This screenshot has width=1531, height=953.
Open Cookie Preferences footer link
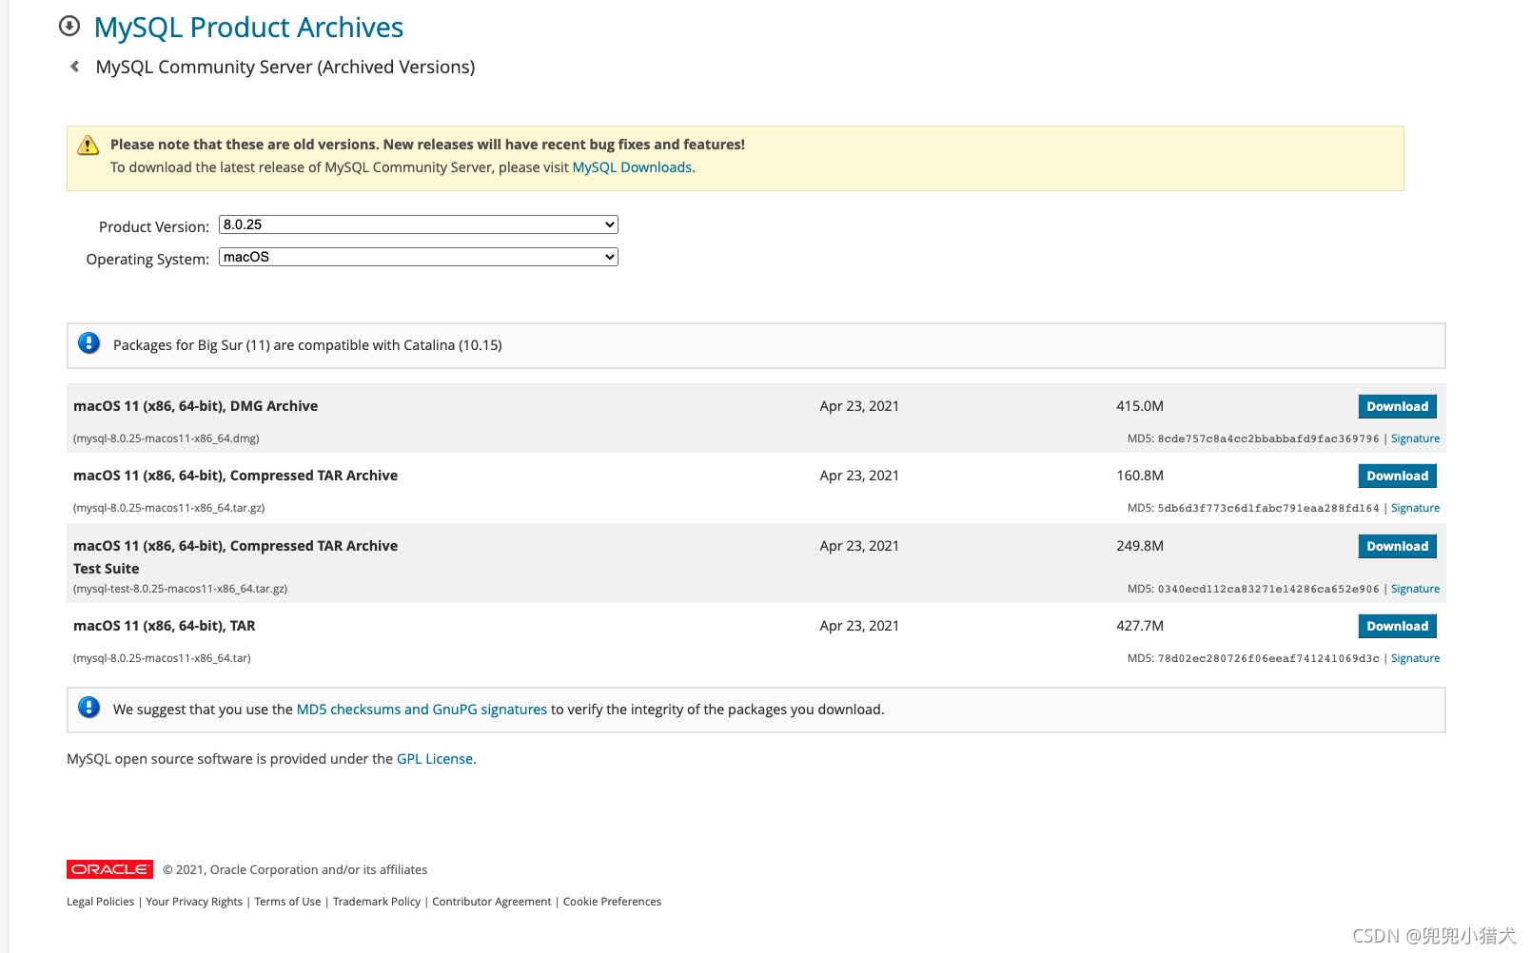coord(612,902)
